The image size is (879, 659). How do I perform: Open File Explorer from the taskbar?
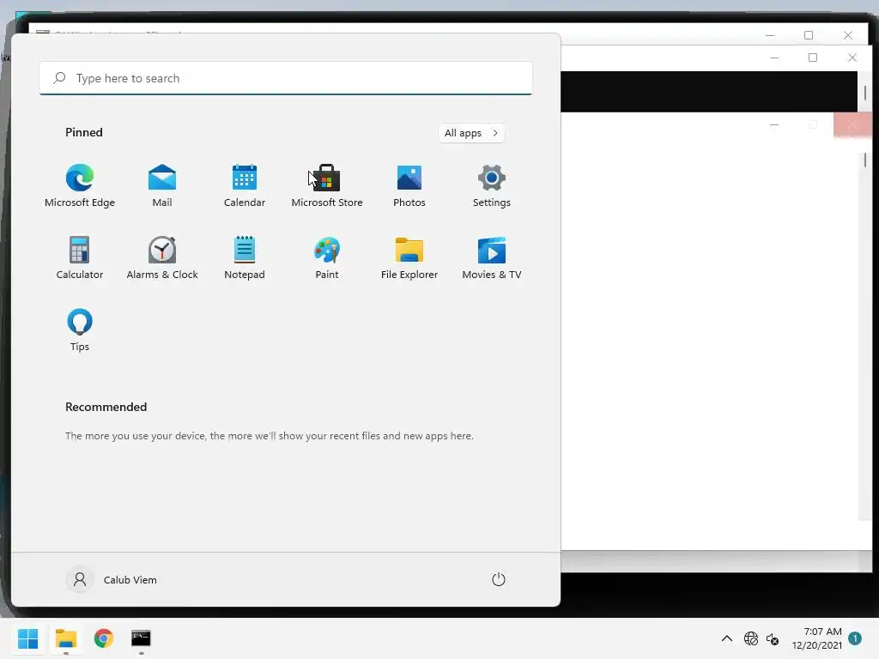pyautogui.click(x=65, y=638)
